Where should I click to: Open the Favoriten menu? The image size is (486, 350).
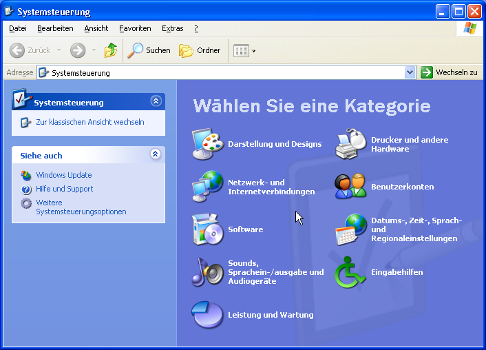click(135, 28)
